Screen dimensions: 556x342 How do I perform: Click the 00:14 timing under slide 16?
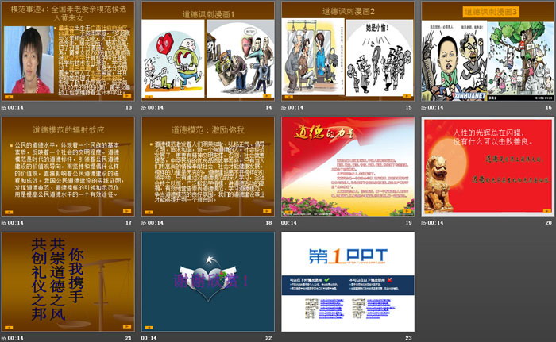coord(435,107)
